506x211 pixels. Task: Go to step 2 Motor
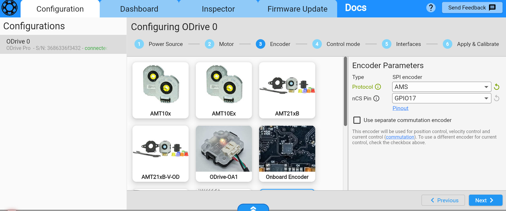(x=219, y=44)
